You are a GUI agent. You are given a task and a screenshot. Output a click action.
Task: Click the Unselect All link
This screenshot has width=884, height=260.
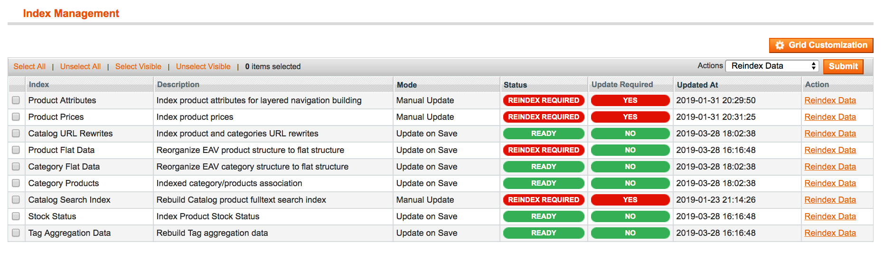click(x=80, y=67)
